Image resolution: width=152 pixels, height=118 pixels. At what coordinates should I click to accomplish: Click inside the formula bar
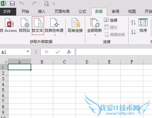point(114,52)
